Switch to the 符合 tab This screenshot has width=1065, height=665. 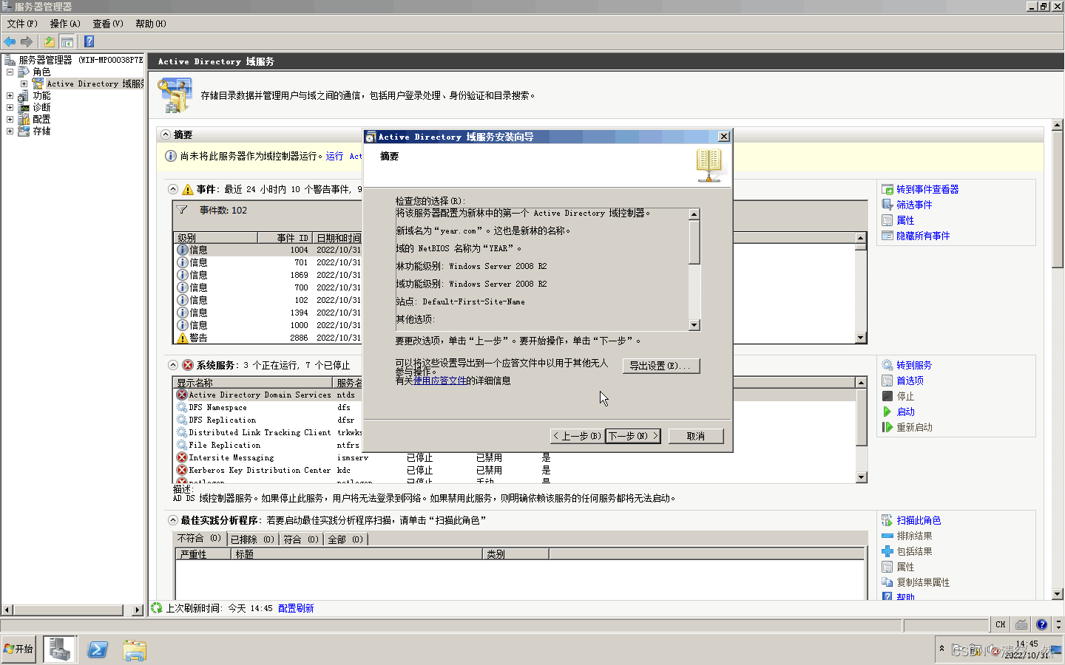point(301,539)
